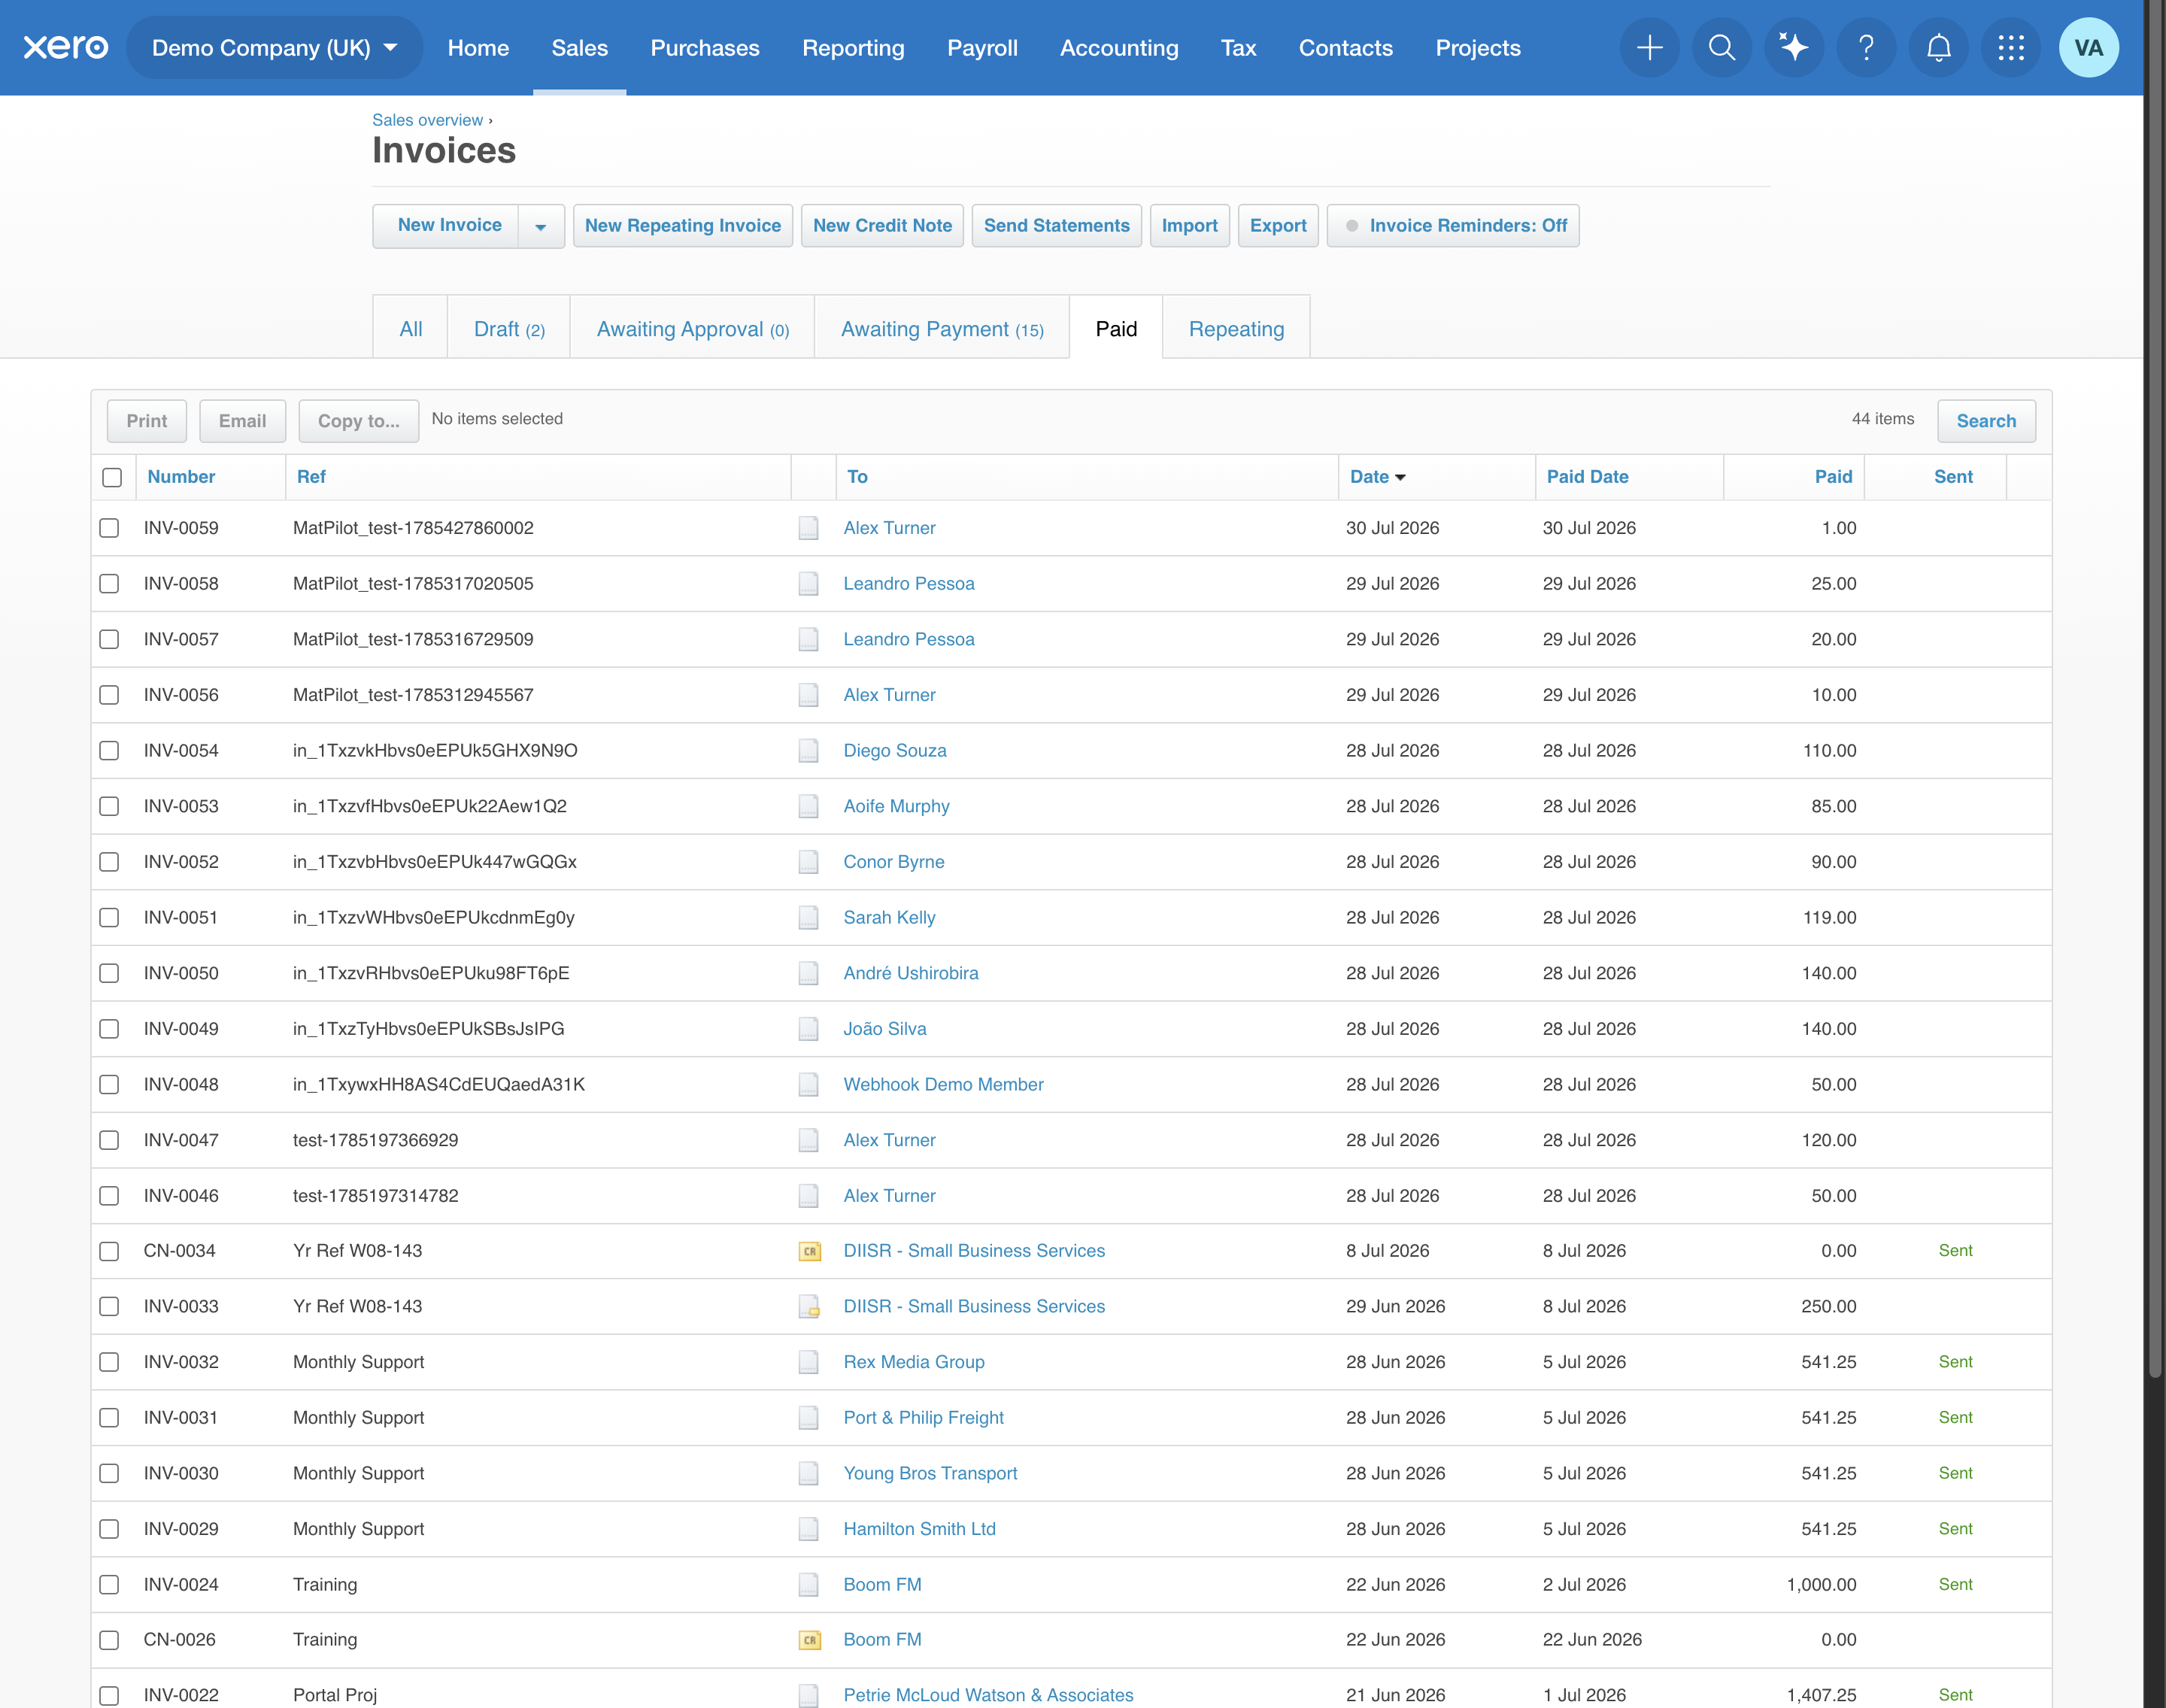Click the document icon for INV-0050
This screenshot has height=1708, width=2166.
pyautogui.click(x=808, y=973)
